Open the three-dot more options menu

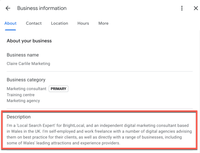click(182, 8)
